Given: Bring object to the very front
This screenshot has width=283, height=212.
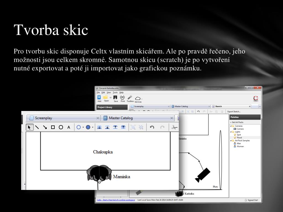Looking at the screenshot, I should [123, 127].
